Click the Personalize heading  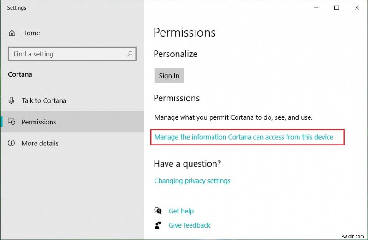[x=176, y=54]
